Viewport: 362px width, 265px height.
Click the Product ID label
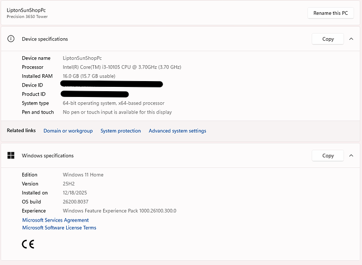click(34, 94)
